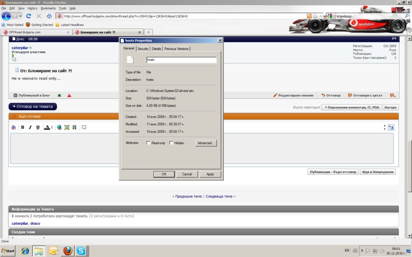Open the Bookmarks menu
The width and height of the screenshot is (412, 257).
[48, 8]
